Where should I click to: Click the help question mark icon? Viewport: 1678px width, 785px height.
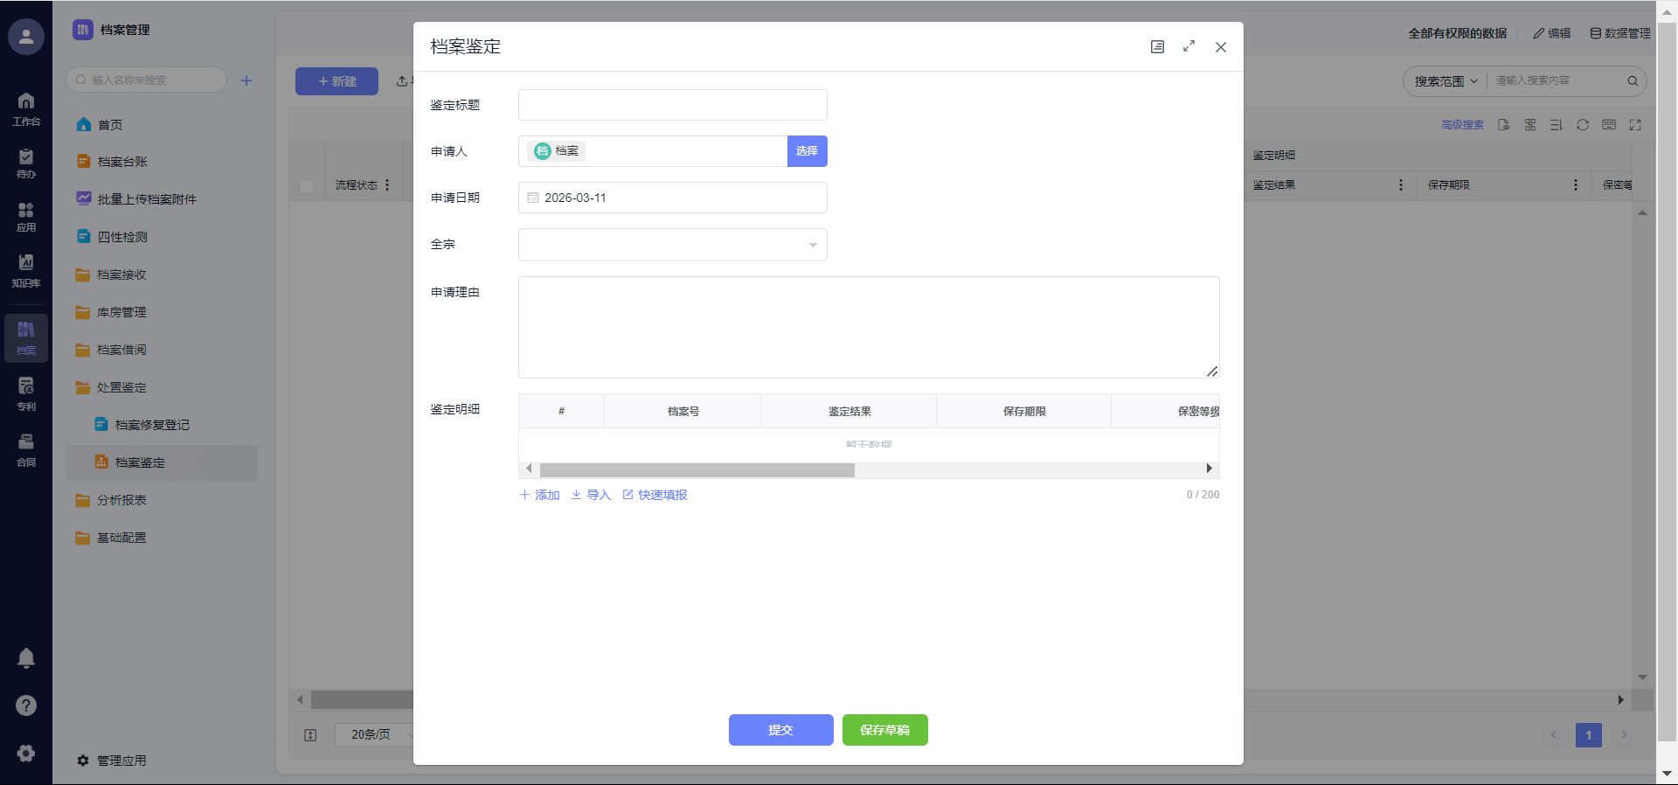click(x=26, y=705)
